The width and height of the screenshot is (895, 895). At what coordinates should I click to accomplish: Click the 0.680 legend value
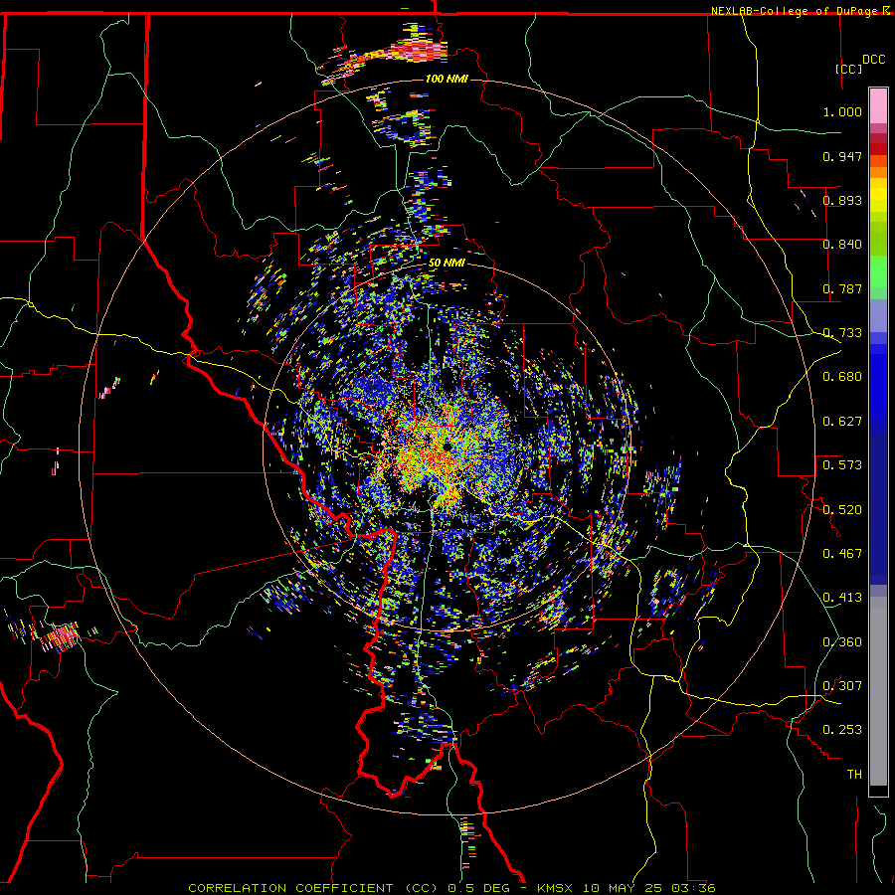pos(842,377)
